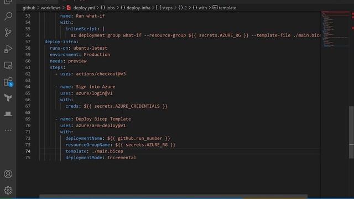The height and width of the screenshot is (199, 354).
Task: Select the '2' index breadcrumb segment
Action: [x=183, y=8]
